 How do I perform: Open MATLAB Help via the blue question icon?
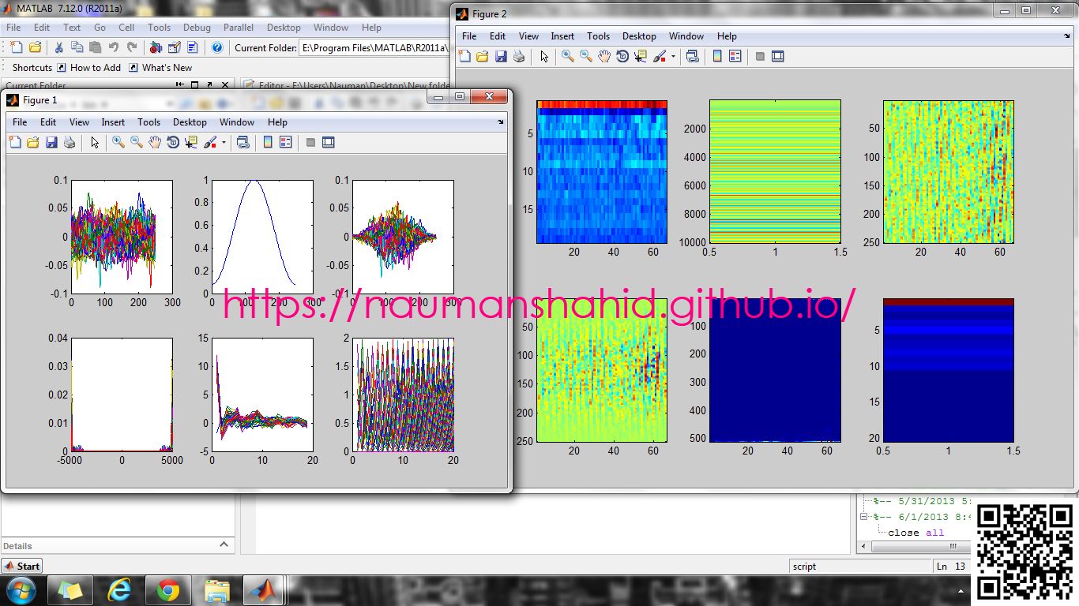click(217, 47)
